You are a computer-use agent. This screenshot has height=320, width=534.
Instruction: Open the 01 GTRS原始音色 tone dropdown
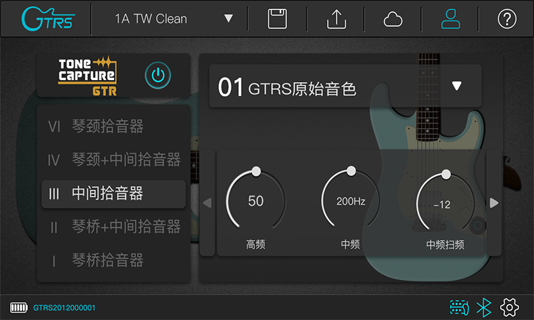coord(457,86)
